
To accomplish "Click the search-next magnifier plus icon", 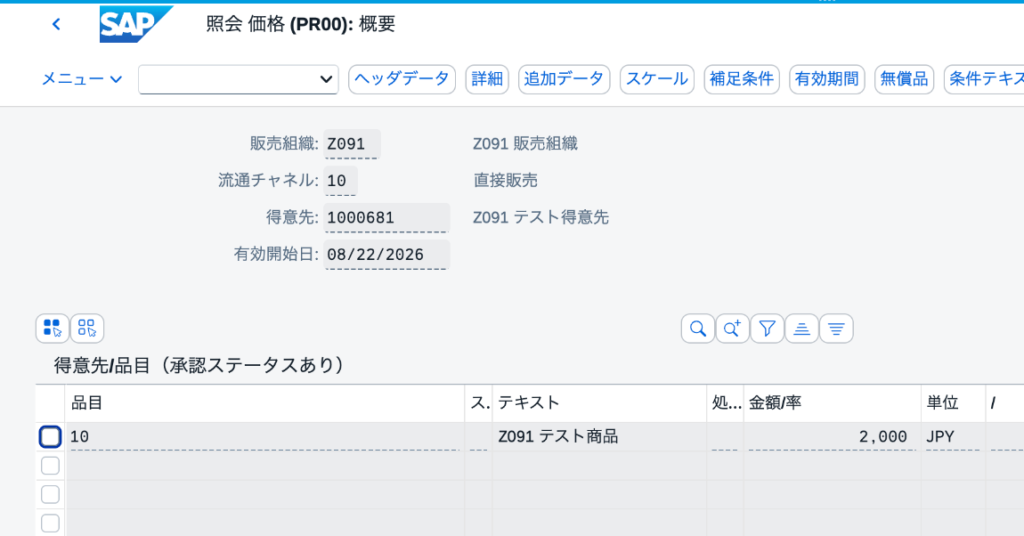I will pyautogui.click(x=732, y=329).
